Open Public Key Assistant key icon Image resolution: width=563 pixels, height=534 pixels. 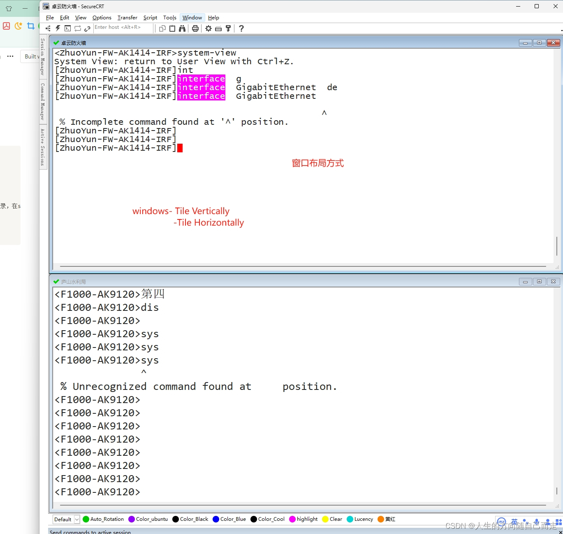point(228,28)
